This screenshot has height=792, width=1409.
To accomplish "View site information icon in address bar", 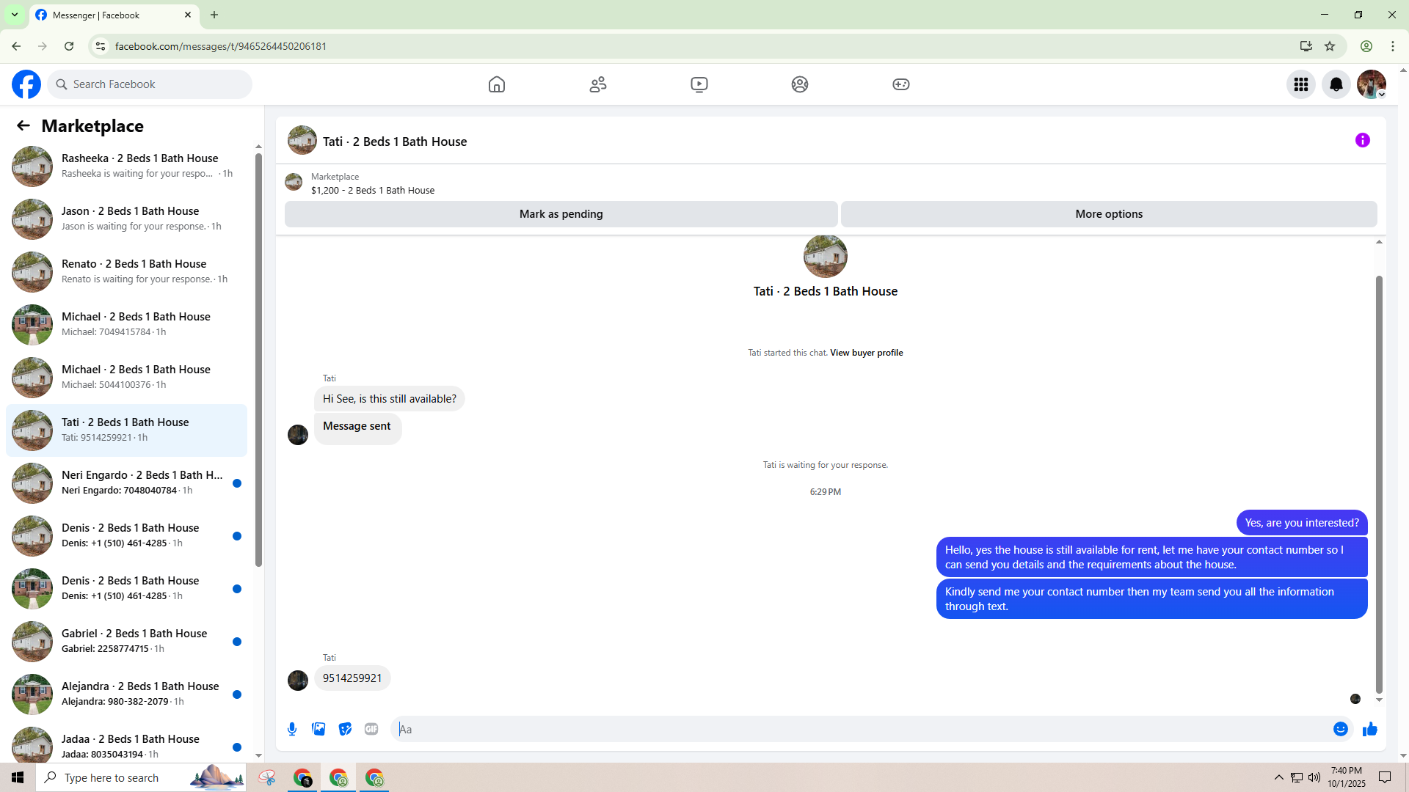I will [x=101, y=46].
